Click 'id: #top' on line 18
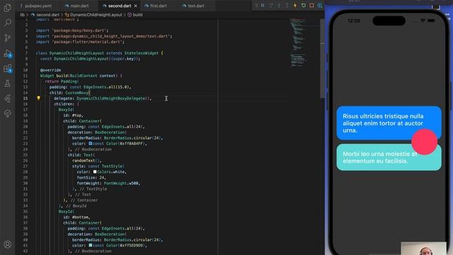The height and width of the screenshot is (255, 453). (x=73, y=115)
